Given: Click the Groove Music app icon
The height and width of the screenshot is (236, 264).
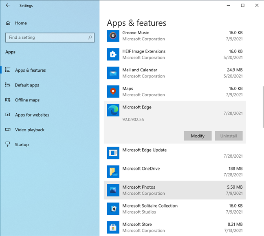Looking at the screenshot, I should pos(113,36).
